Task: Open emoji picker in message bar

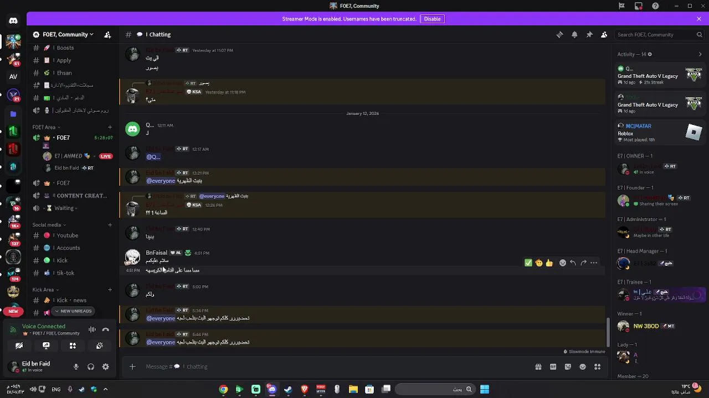Action: click(583, 366)
